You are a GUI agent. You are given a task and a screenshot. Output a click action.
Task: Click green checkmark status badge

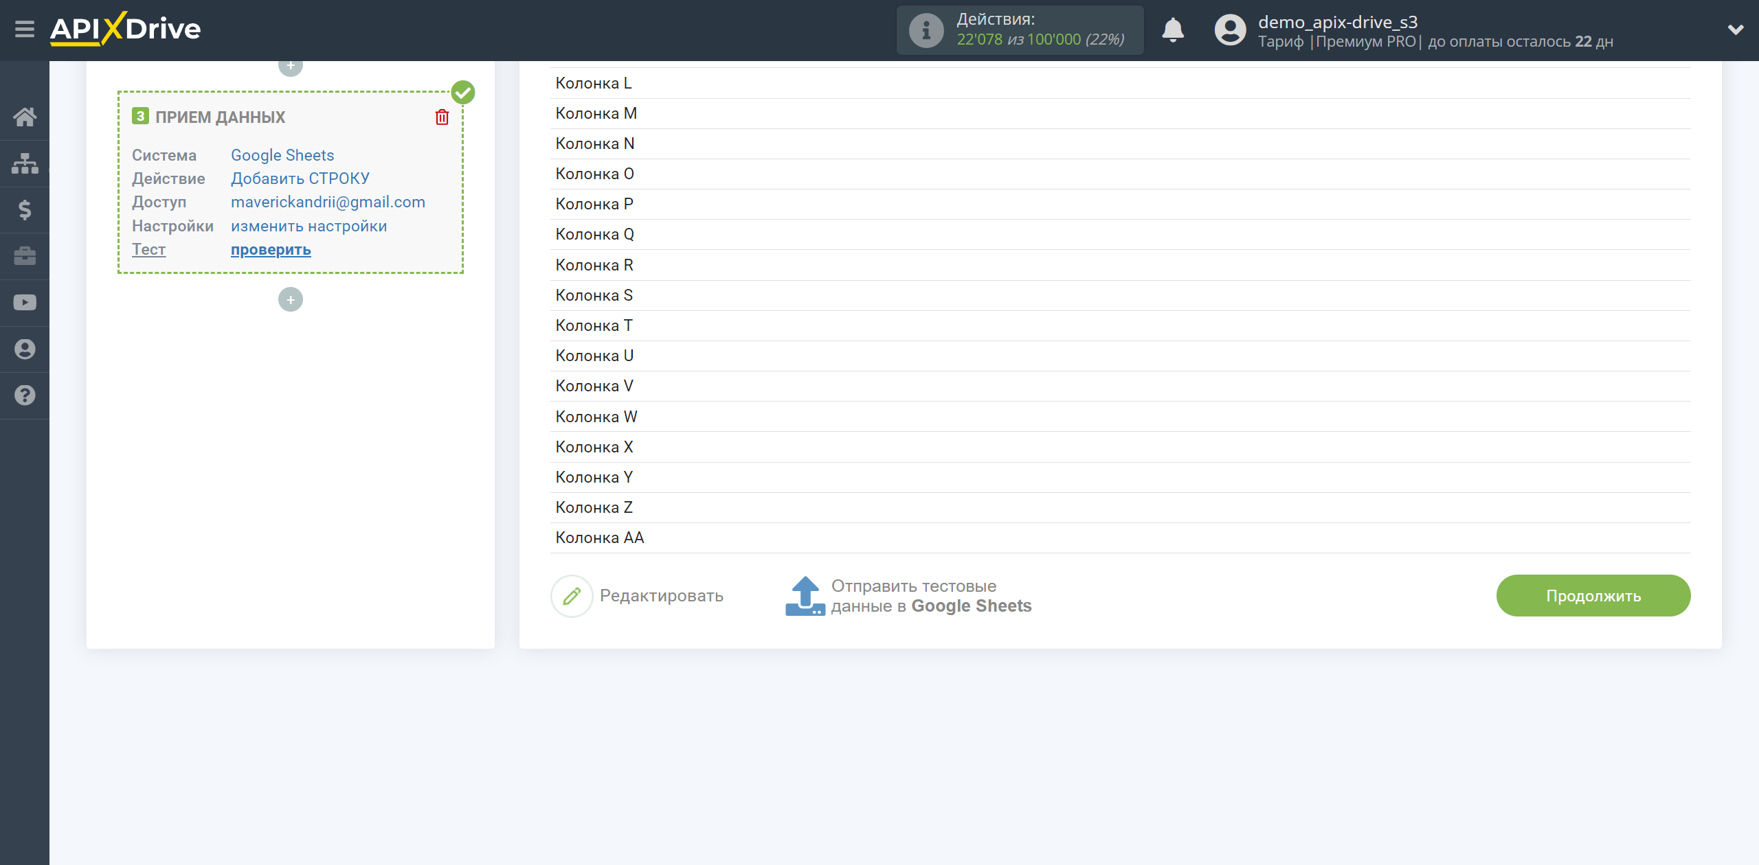coord(463,92)
